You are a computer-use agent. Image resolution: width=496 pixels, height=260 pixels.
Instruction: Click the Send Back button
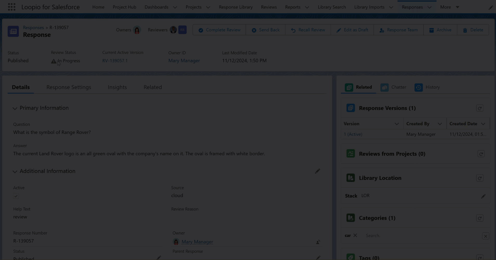click(x=265, y=30)
